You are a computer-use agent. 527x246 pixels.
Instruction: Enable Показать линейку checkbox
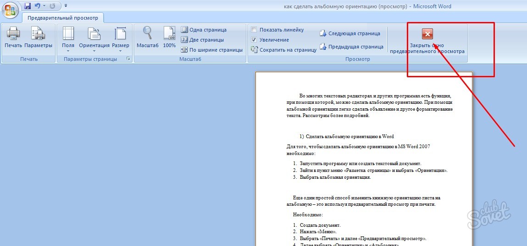(x=254, y=30)
